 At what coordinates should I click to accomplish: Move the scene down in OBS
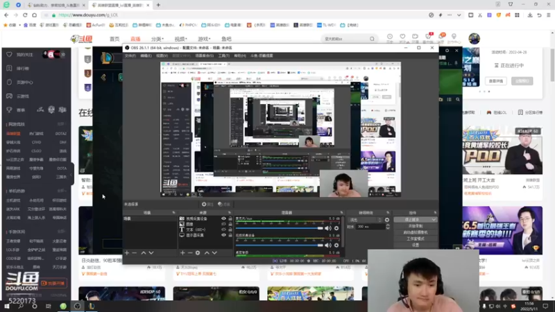(151, 253)
